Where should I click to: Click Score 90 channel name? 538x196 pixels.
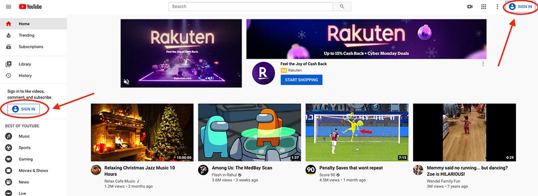point(327,174)
